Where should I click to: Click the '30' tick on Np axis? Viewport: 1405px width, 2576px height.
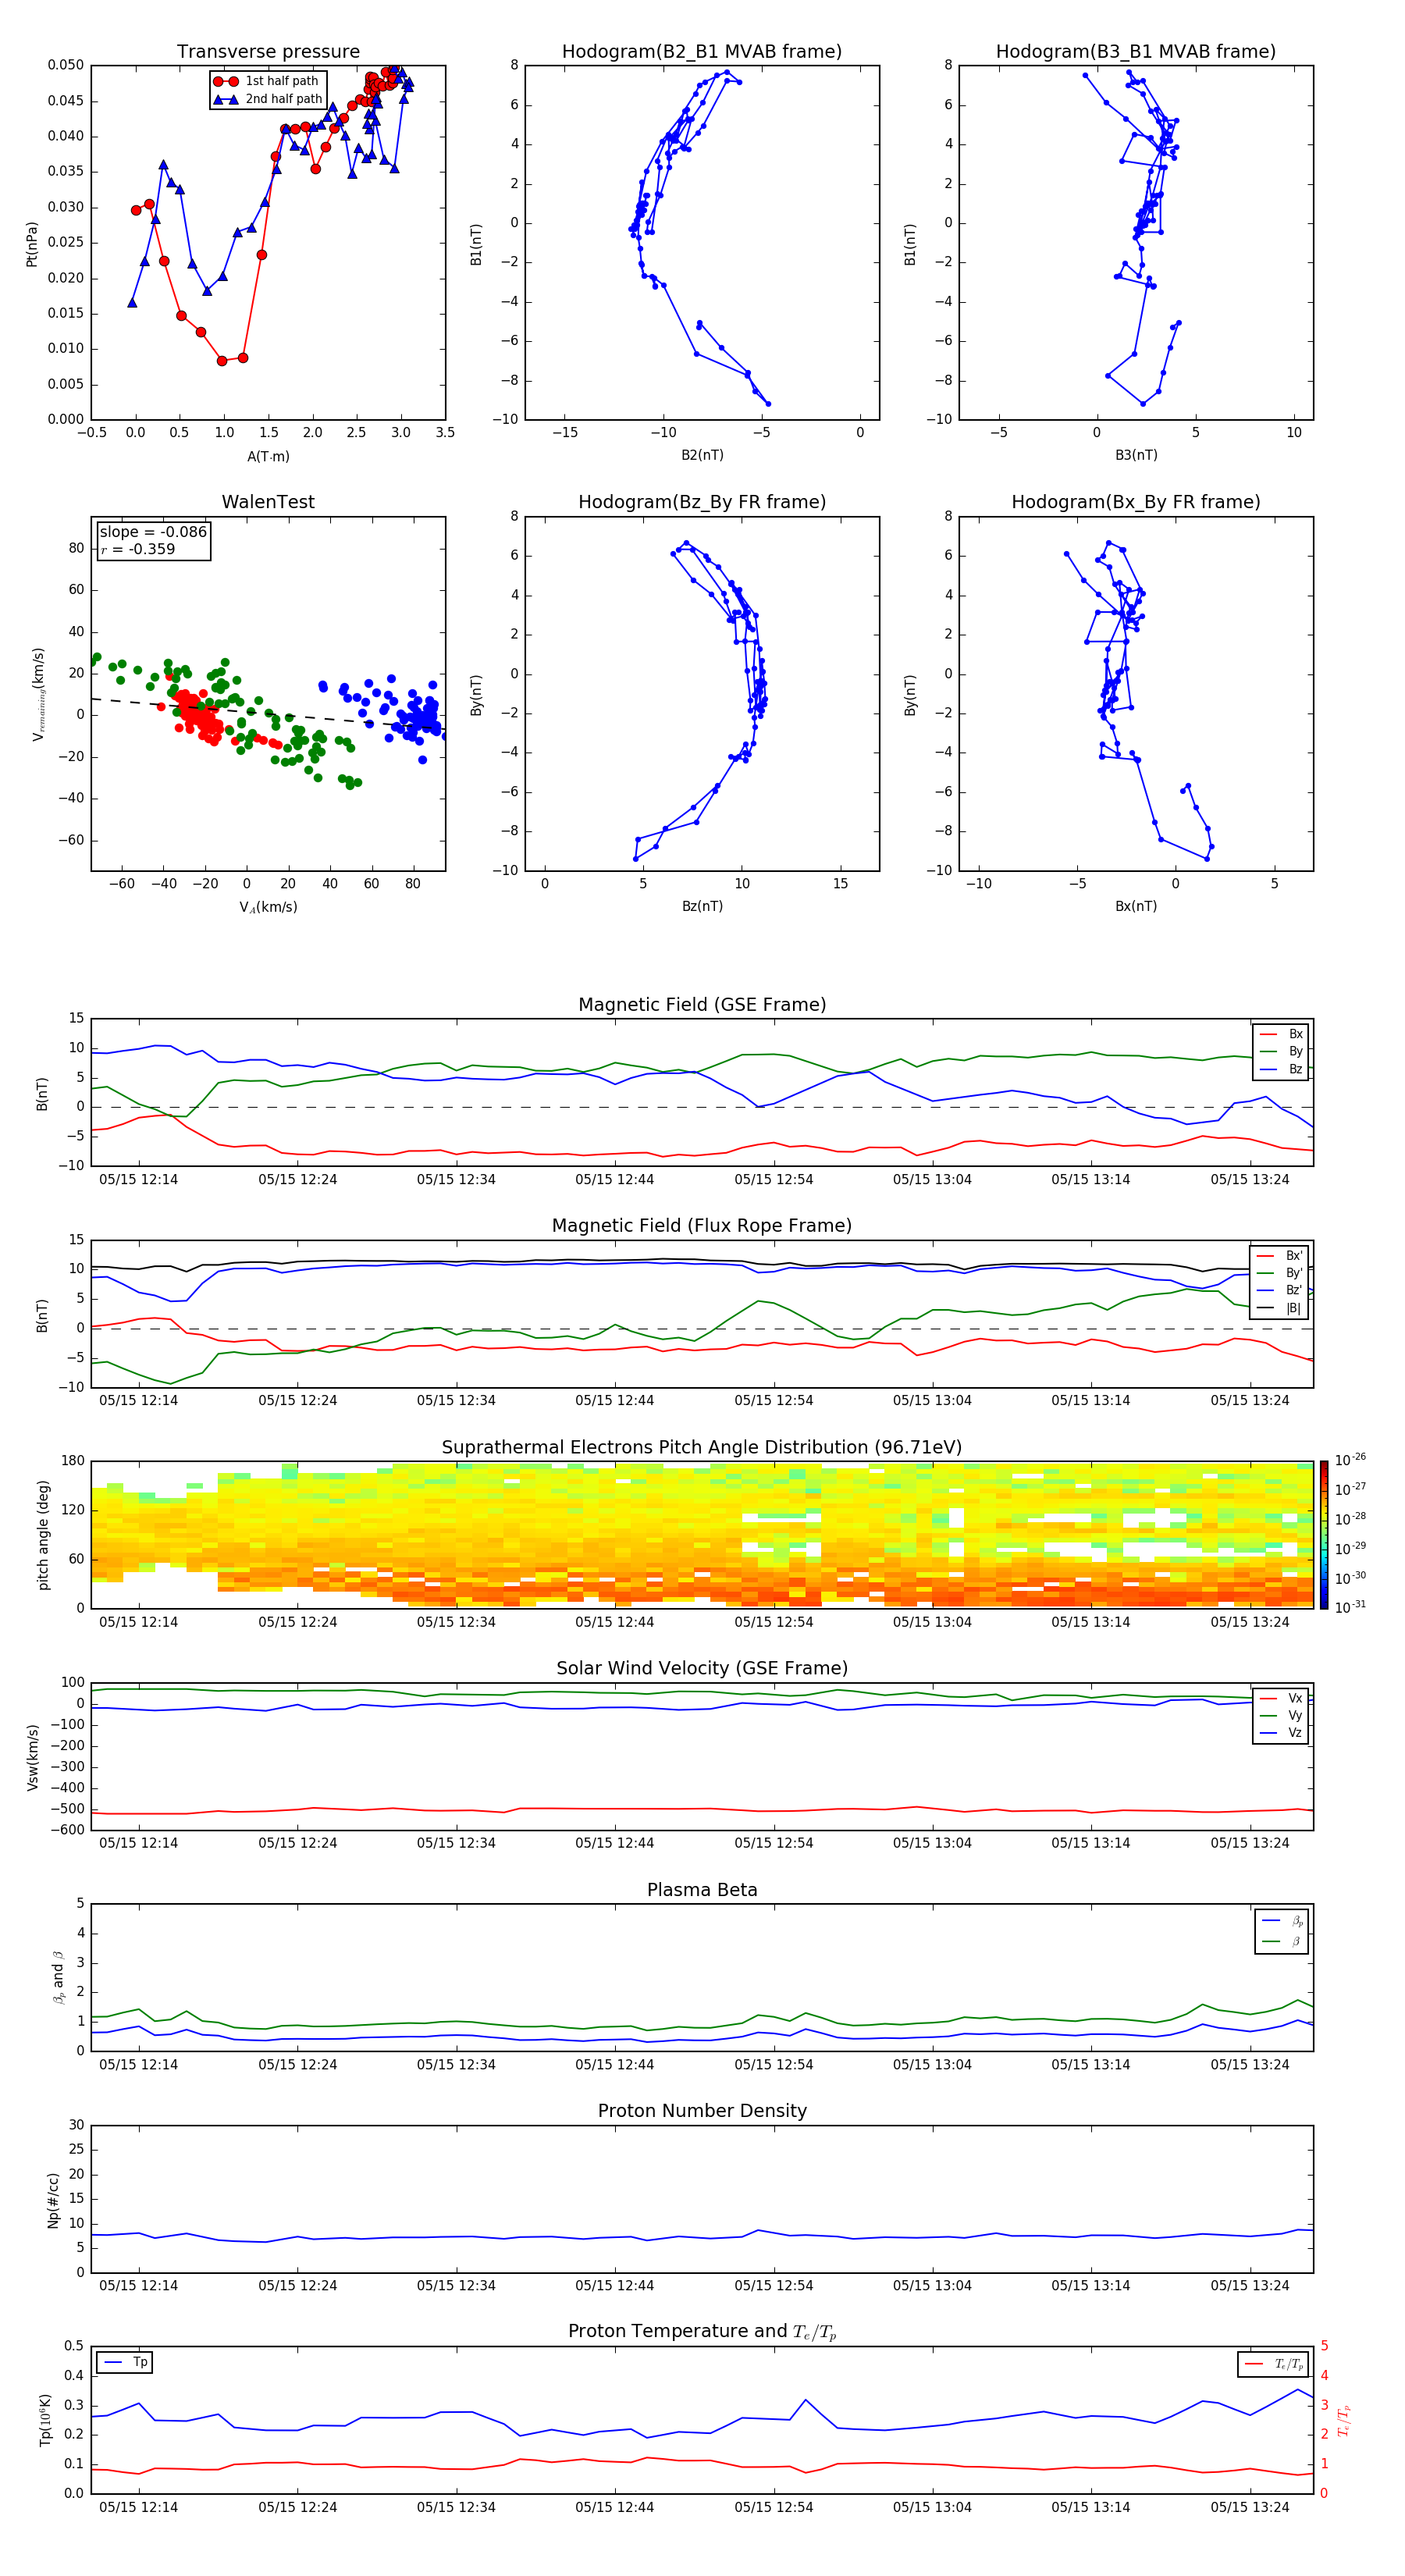click(x=77, y=2126)
